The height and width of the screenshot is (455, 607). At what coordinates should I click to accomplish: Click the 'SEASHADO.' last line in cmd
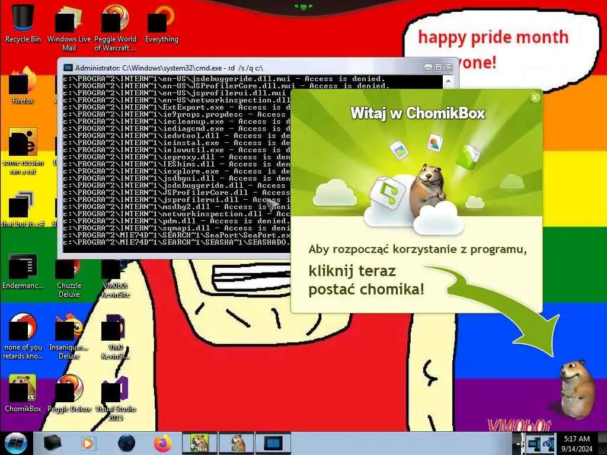click(x=177, y=242)
